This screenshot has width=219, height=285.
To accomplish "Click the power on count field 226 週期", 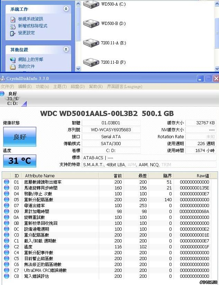I will pos(201,144).
